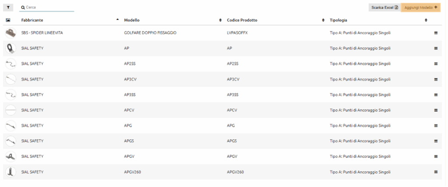Sort the Tipologia column
This screenshot has height=187, width=448.
[426, 20]
